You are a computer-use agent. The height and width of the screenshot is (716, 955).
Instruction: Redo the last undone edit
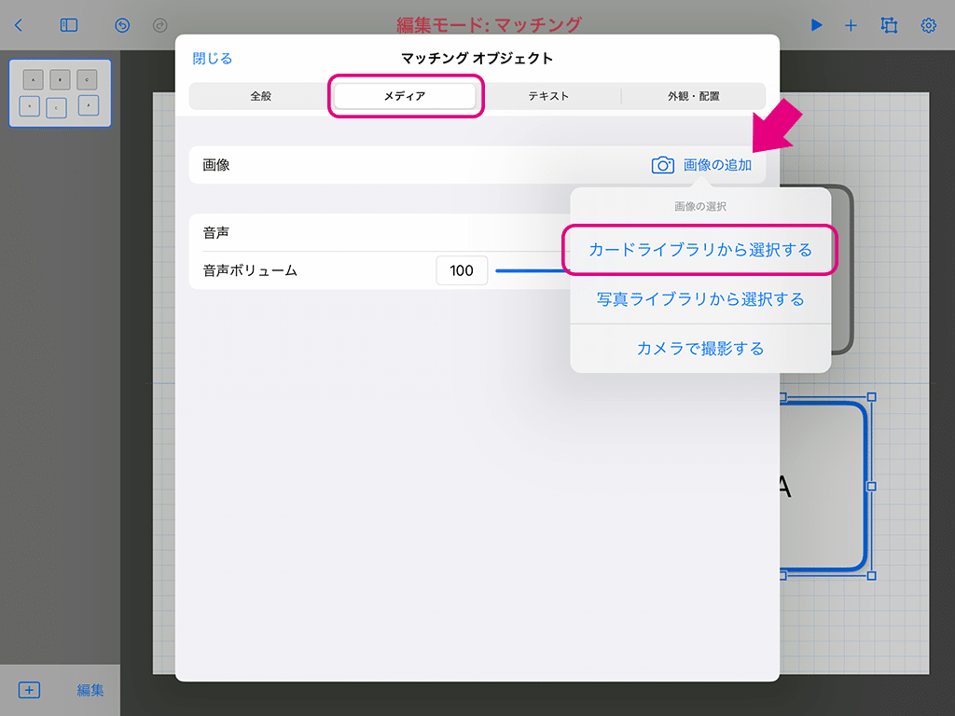tap(160, 25)
